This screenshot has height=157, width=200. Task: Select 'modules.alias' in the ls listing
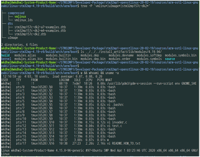point(25,55)
